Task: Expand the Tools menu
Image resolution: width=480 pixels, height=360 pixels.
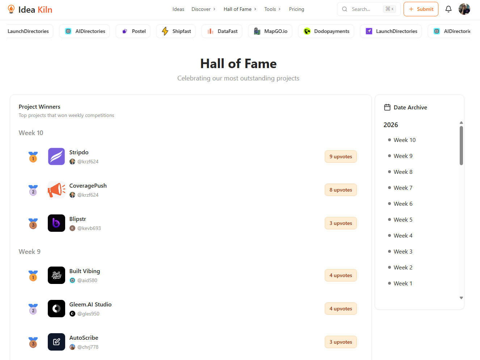Action: [x=270, y=9]
